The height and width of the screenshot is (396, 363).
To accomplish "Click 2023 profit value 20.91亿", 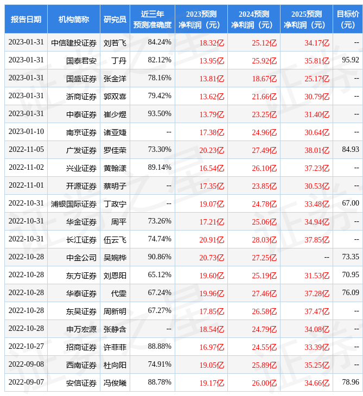I will point(212,240).
